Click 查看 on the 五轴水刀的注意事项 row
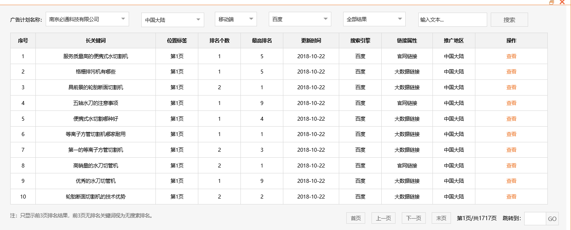This screenshot has height=230, width=571. tap(511, 103)
